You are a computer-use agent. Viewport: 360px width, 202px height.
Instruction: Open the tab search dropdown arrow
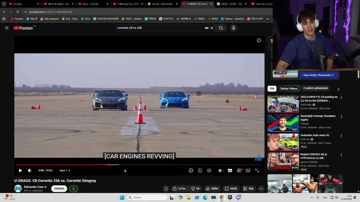[x=4, y=4]
